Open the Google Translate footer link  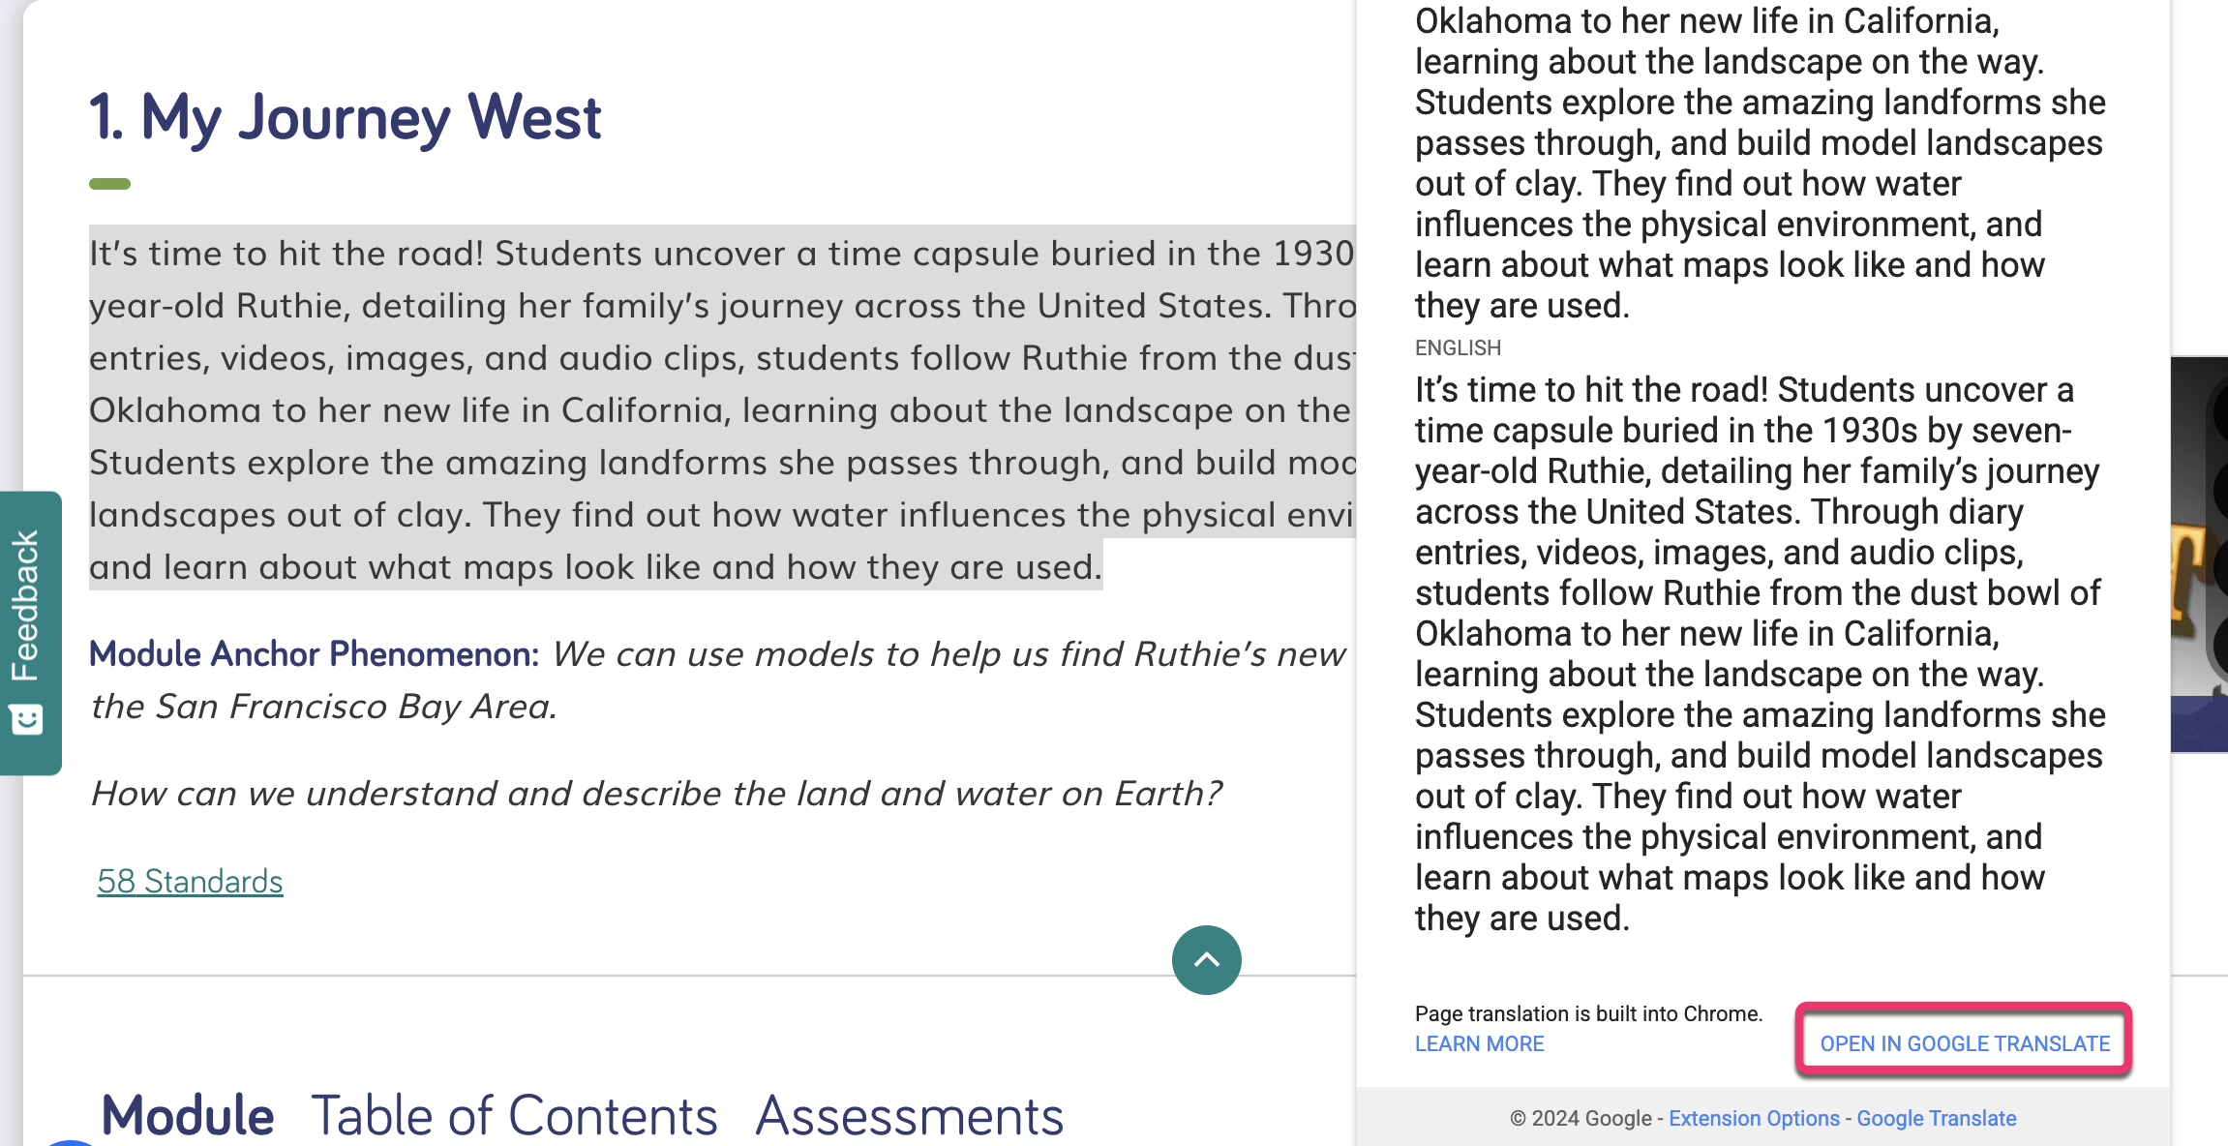point(1936,1118)
